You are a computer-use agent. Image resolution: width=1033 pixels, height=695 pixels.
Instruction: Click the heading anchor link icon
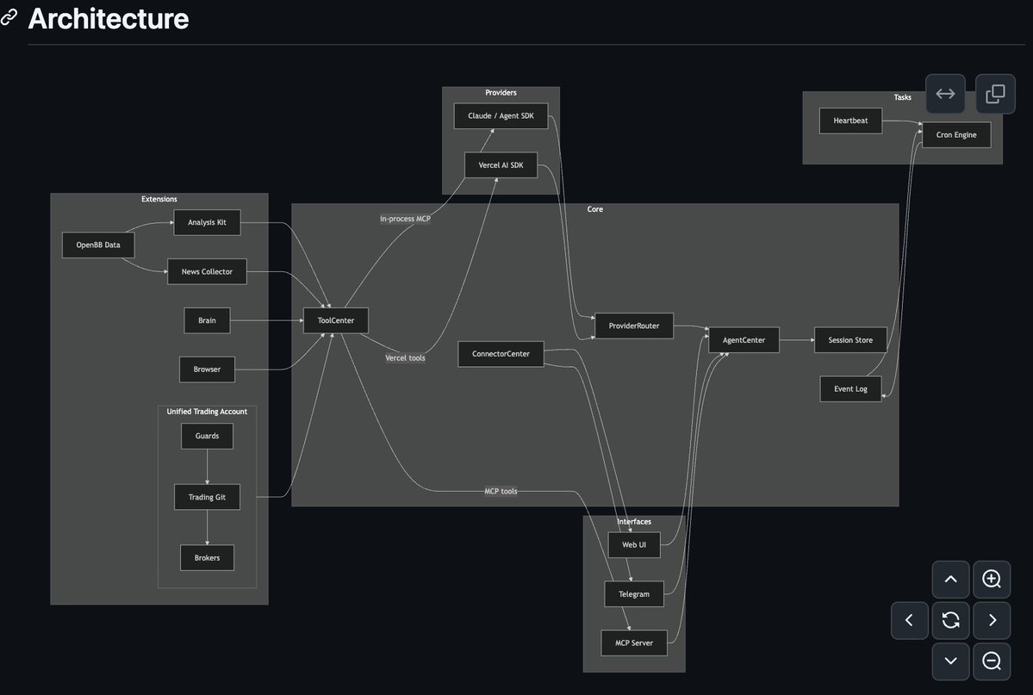point(9,18)
